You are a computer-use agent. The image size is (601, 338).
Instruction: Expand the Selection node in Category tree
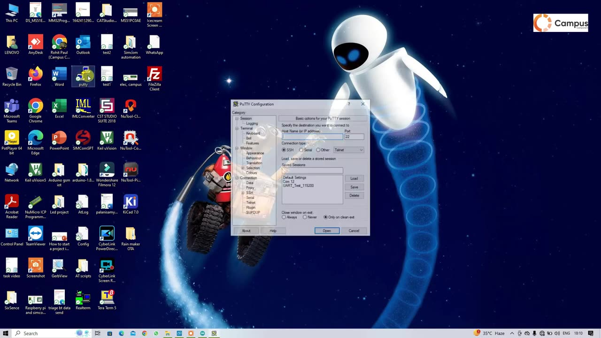[x=243, y=168]
